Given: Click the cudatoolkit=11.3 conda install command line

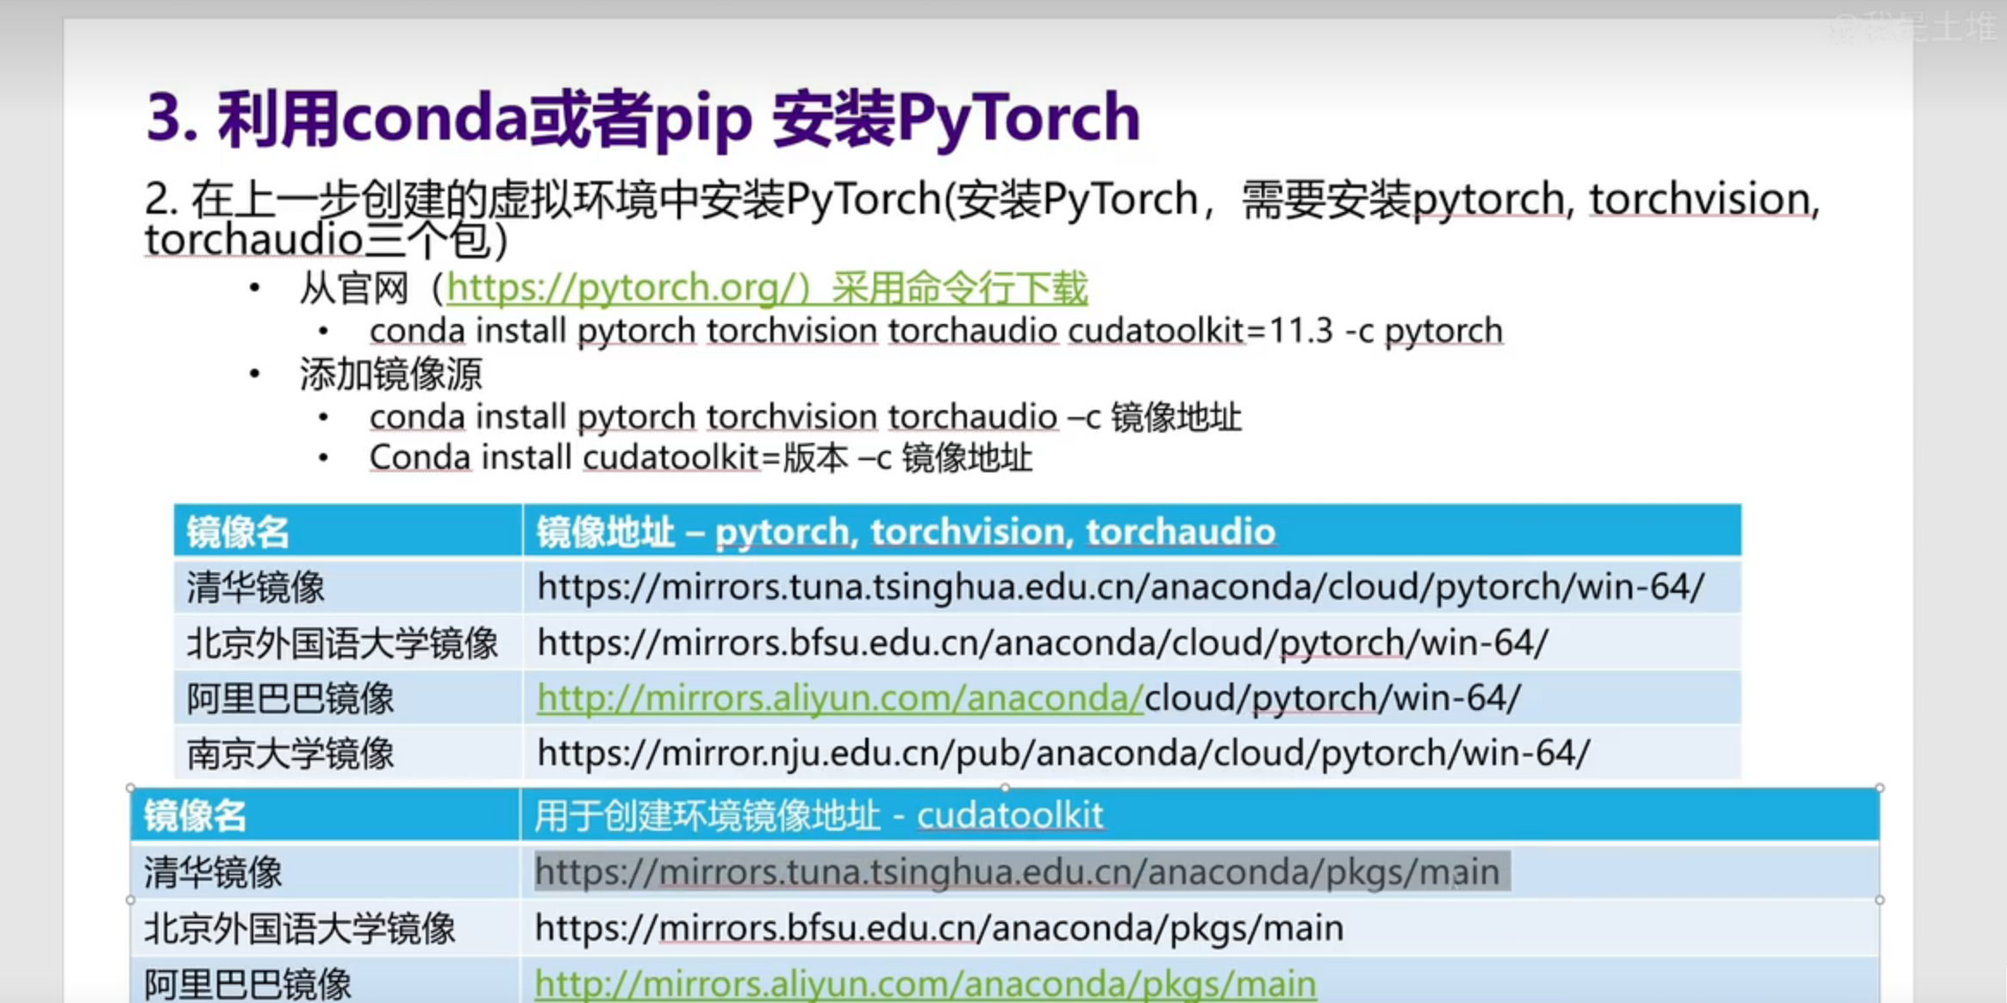Looking at the screenshot, I should (x=936, y=332).
